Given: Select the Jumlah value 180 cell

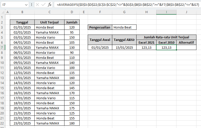Looking at the screenshot, I should click(72, 123).
